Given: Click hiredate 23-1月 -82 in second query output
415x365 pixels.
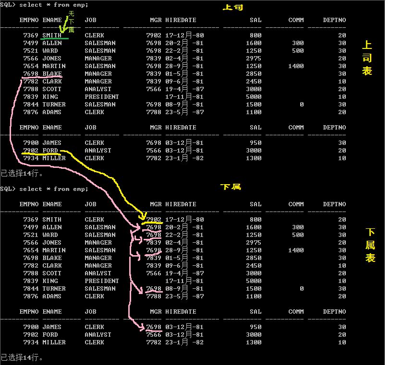Looking at the screenshot, I should (184, 342).
